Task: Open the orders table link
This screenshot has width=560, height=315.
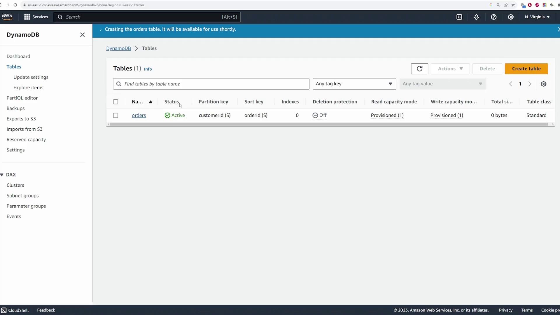Action: [x=139, y=116]
